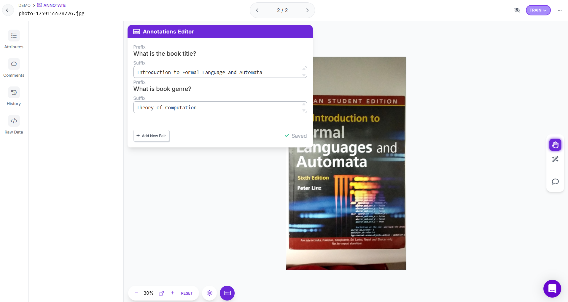
Task: Click the Saved status indicator
Action: 296,136
